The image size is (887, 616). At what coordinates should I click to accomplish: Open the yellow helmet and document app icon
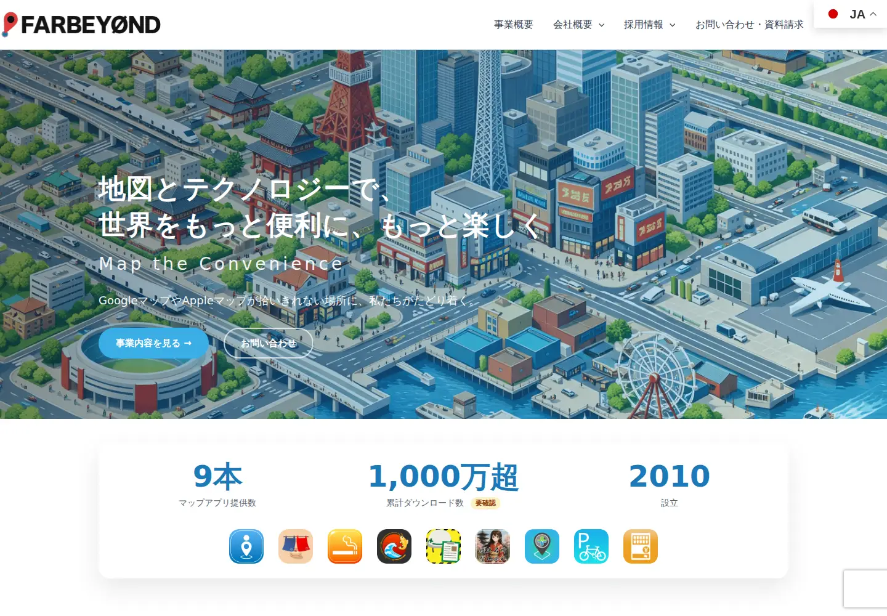point(443,546)
